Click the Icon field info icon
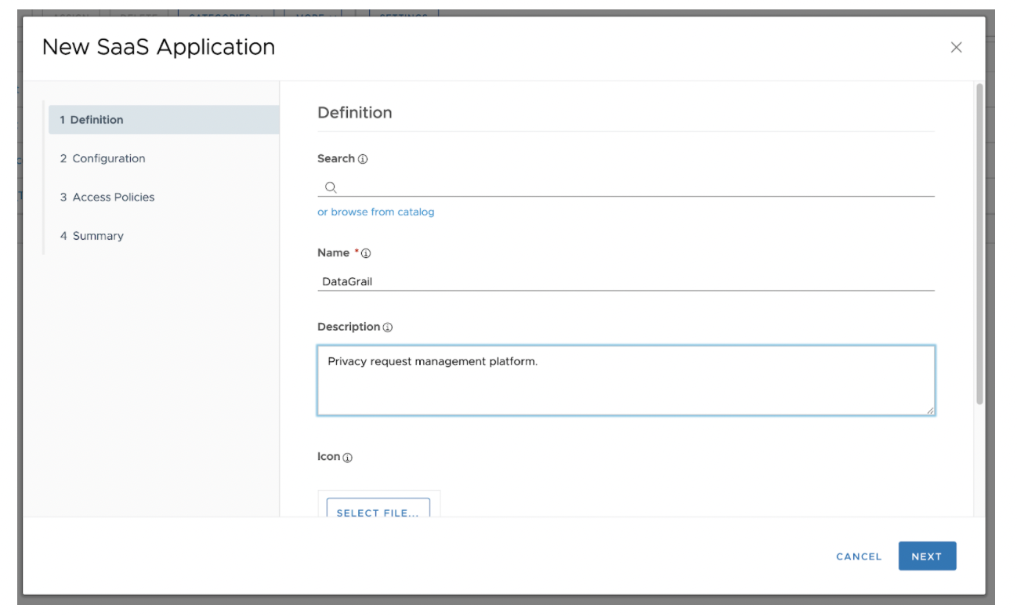The image size is (1017, 616). tap(348, 458)
